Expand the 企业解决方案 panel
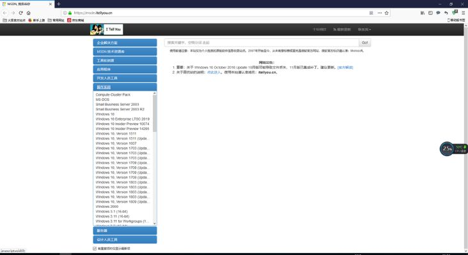The height and width of the screenshot is (255, 468). [x=125, y=43]
